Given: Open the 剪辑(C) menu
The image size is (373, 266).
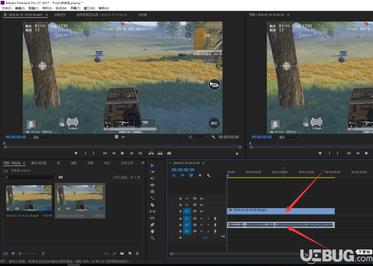Looking at the screenshot, I should point(33,8).
